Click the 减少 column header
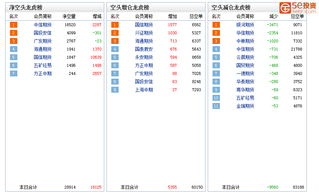The width and height of the screenshot is (319, 196). (274, 17)
